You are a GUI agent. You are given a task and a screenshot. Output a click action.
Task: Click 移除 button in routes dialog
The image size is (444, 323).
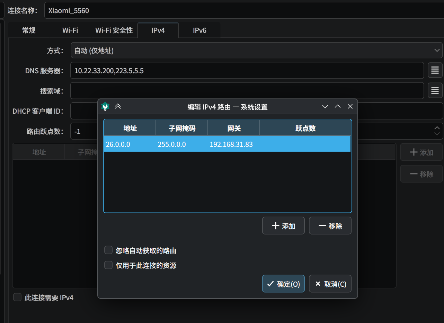click(330, 226)
